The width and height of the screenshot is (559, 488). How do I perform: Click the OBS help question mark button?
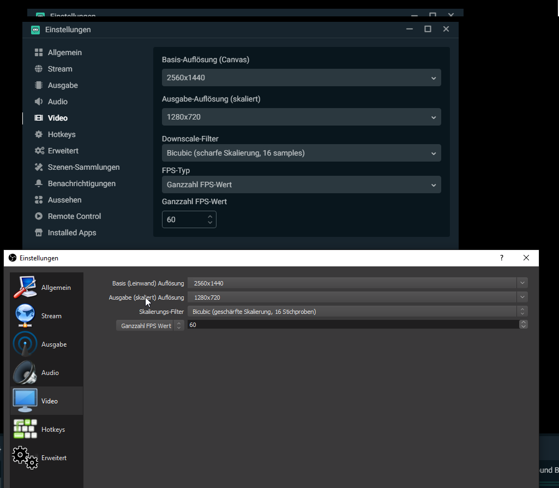[502, 258]
